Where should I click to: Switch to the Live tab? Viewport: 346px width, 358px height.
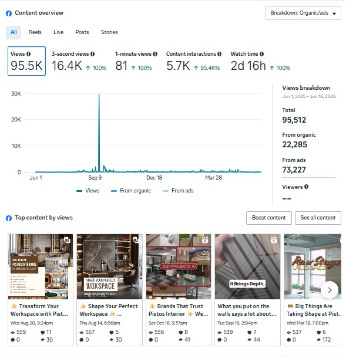tap(59, 32)
